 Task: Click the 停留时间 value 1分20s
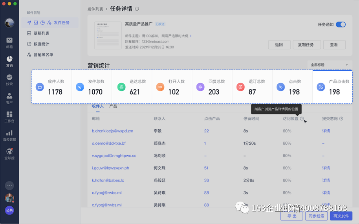(x=249, y=143)
